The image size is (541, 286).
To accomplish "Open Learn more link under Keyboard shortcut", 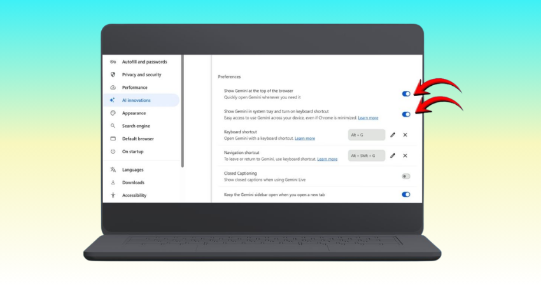I will tap(305, 139).
